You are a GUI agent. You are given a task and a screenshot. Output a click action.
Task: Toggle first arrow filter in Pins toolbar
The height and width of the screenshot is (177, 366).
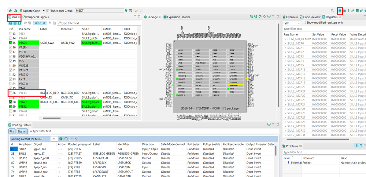(36, 23)
